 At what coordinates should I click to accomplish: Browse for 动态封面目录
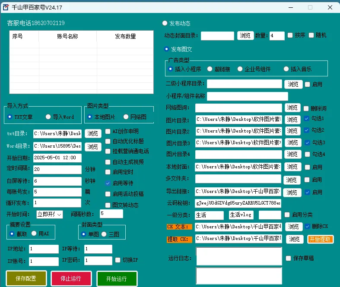[245, 35]
